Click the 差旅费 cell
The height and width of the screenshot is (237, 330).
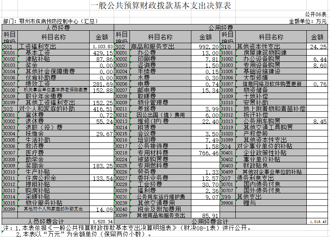[161, 109]
